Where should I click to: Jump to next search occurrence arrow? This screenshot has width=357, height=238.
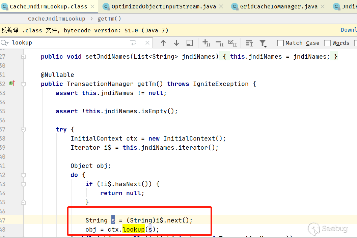[176, 43]
